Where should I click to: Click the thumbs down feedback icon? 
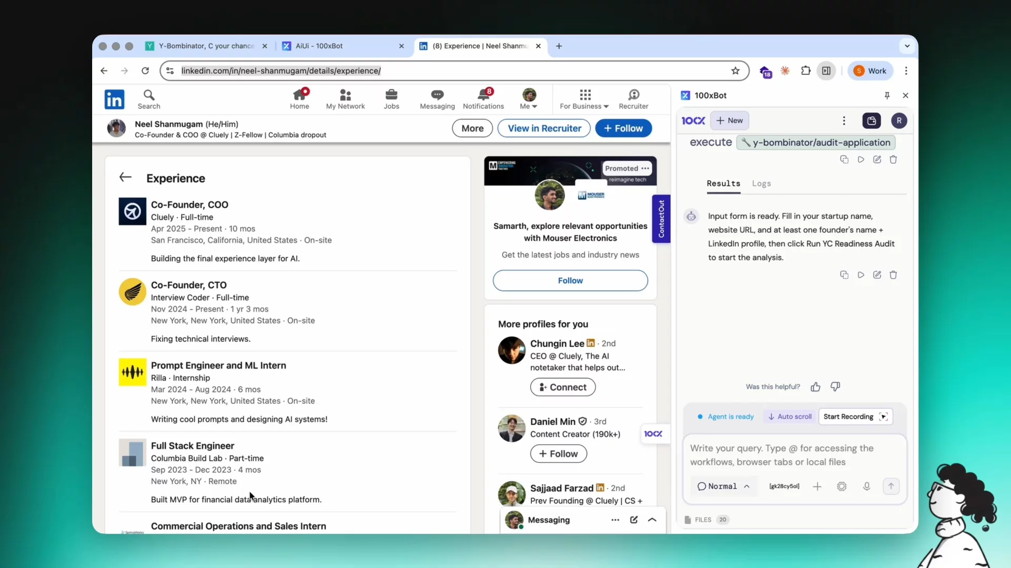pyautogui.click(x=835, y=387)
